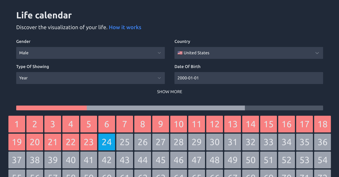
Task: Choose year 36 box
Action: coord(322,142)
